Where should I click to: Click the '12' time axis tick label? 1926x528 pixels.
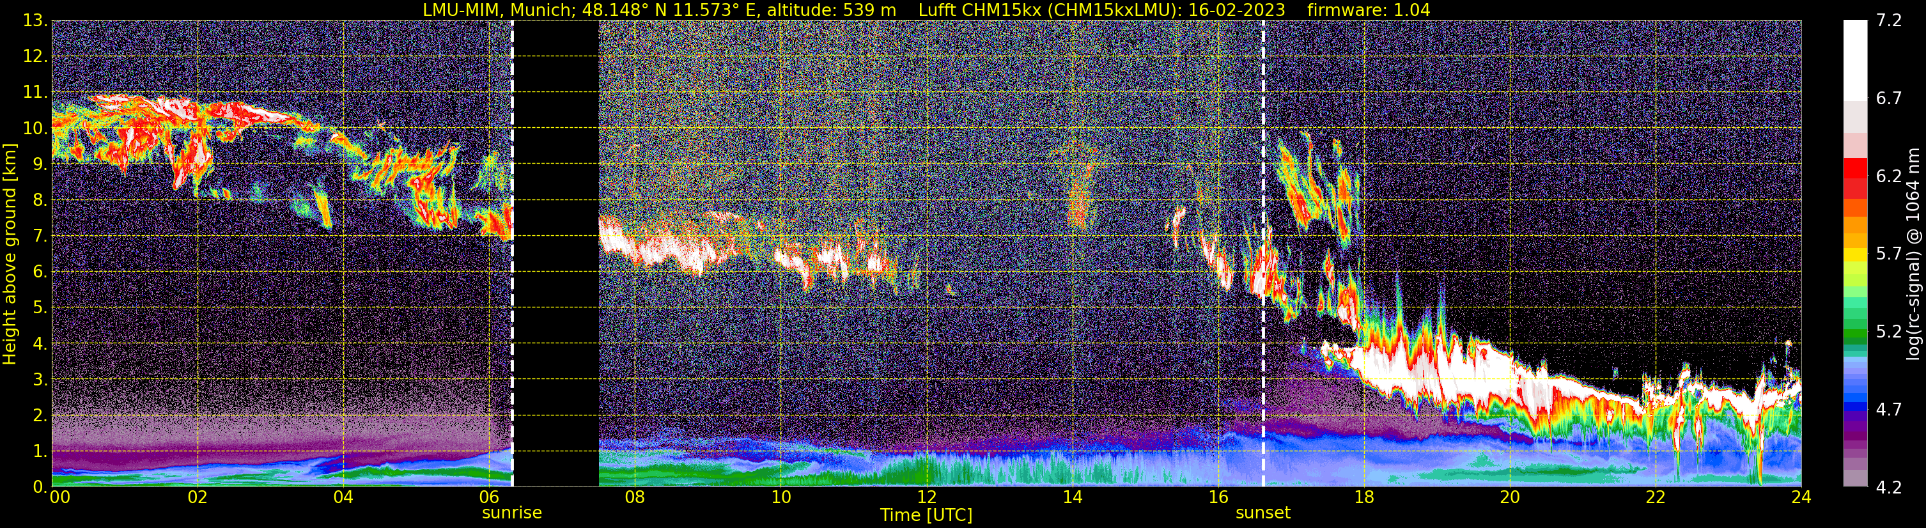pos(926,498)
